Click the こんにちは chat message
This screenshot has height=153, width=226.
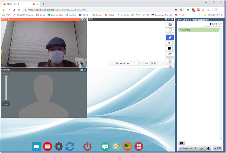pyautogui.click(x=199, y=30)
